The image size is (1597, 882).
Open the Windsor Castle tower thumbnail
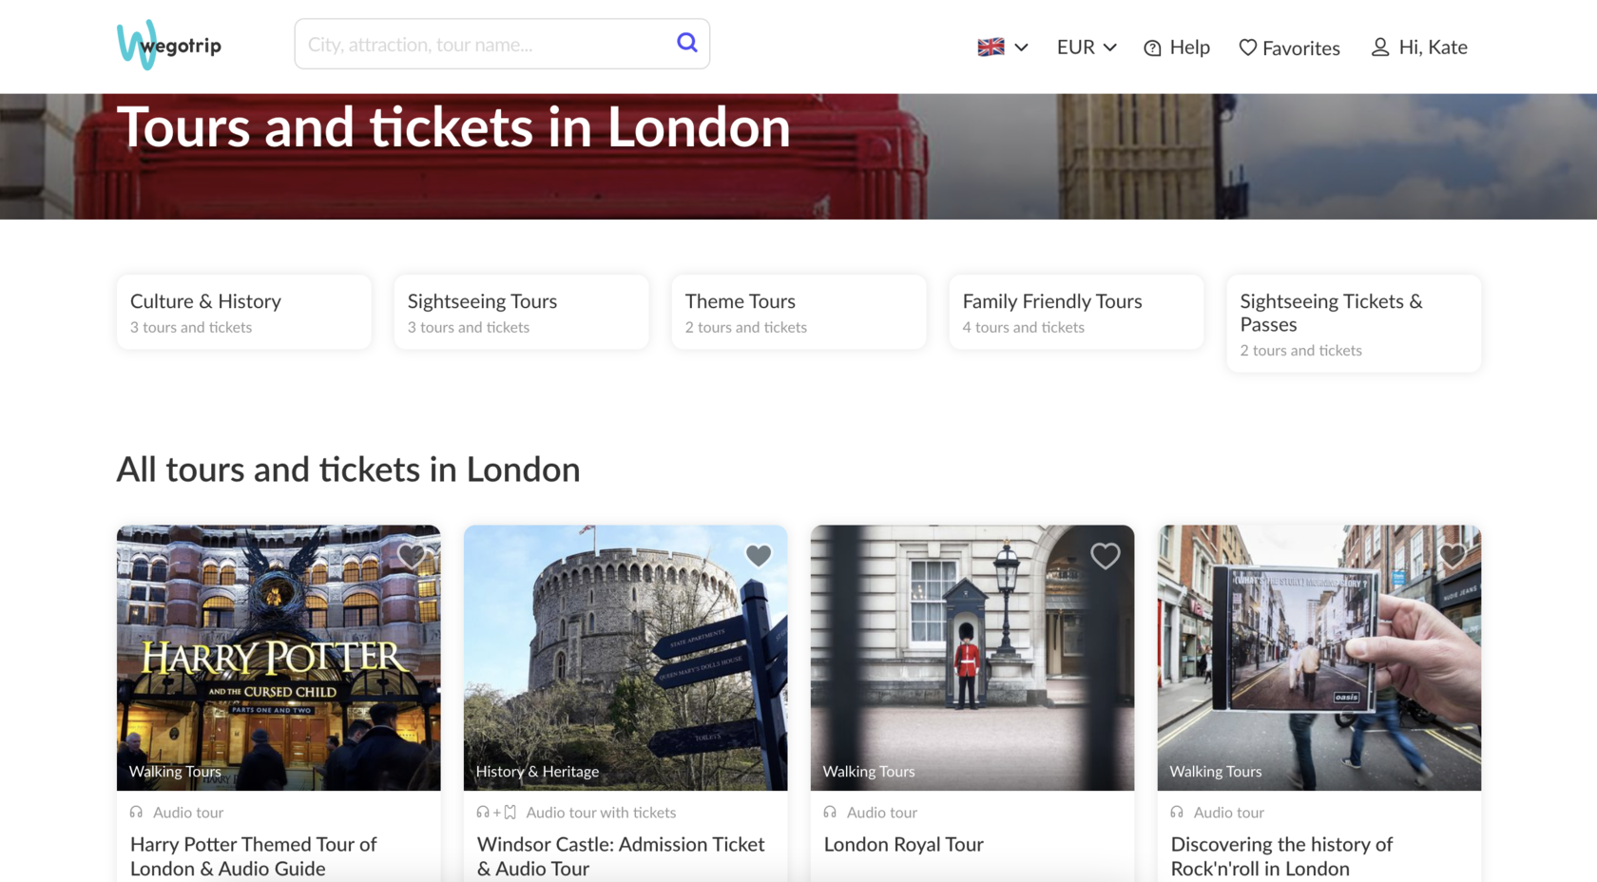tap(625, 658)
